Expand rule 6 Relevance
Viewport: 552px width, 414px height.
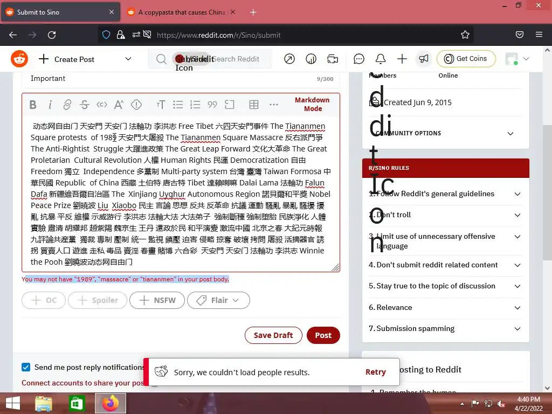(x=445, y=308)
